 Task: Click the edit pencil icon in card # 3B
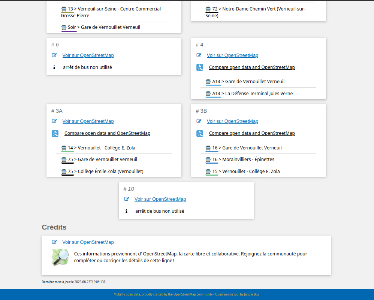tap(199, 121)
